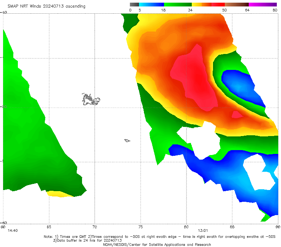Viewport: 281px width, 247px height.
Task: Click the color bar label '34'
Action: pyautogui.click(x=190, y=10)
